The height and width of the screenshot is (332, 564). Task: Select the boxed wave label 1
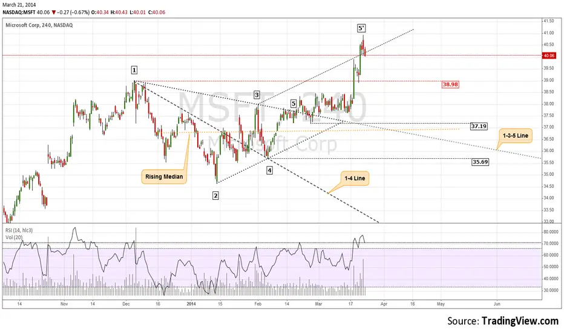[x=134, y=70]
